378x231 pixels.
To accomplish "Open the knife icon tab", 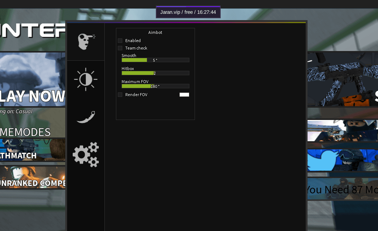I will tap(86, 117).
